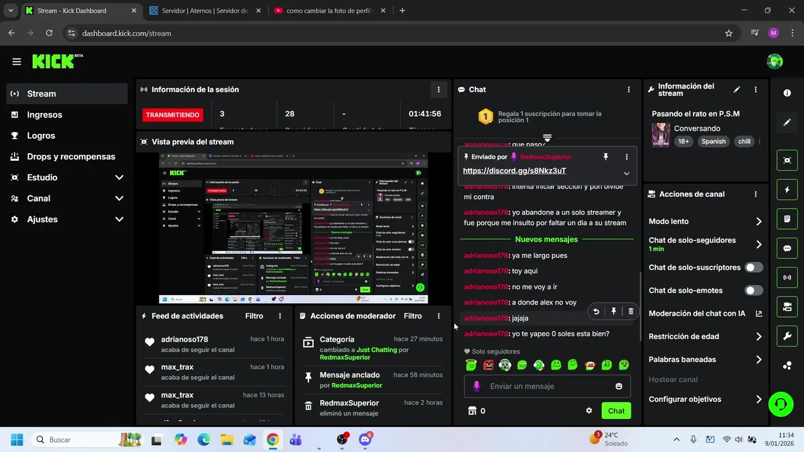Screen dimensions: 804x452
Task: Pin the 'jajaja' chat message
Action: pyautogui.click(x=614, y=311)
